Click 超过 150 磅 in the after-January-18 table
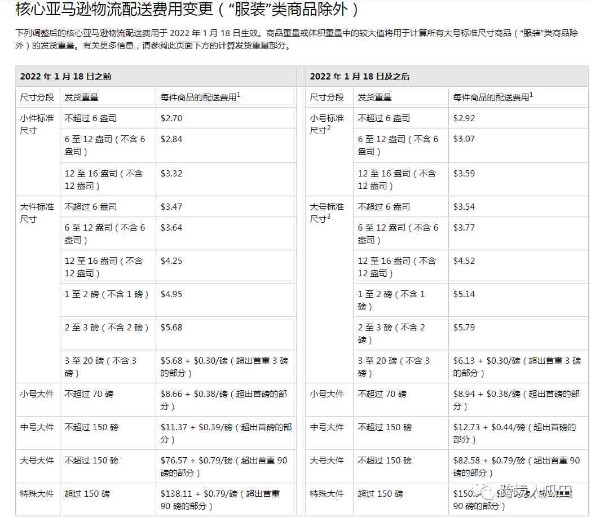591x517 pixels. tap(380, 493)
